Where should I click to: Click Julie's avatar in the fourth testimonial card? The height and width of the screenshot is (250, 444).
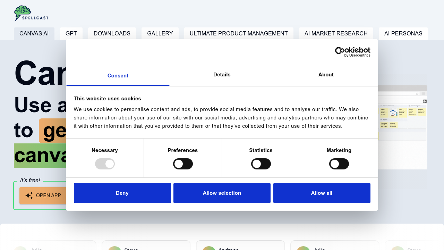[x=303, y=248]
